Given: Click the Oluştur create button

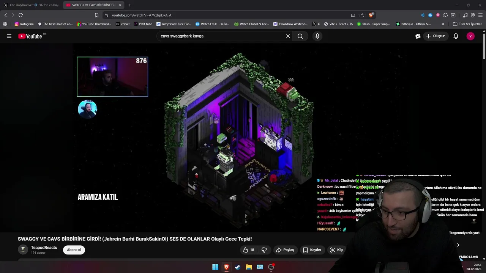Looking at the screenshot, I should (435, 36).
